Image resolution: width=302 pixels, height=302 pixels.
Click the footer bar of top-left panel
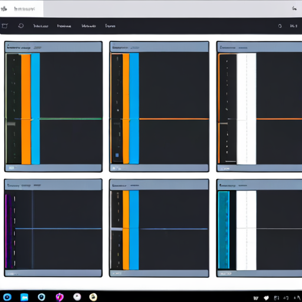(53, 168)
